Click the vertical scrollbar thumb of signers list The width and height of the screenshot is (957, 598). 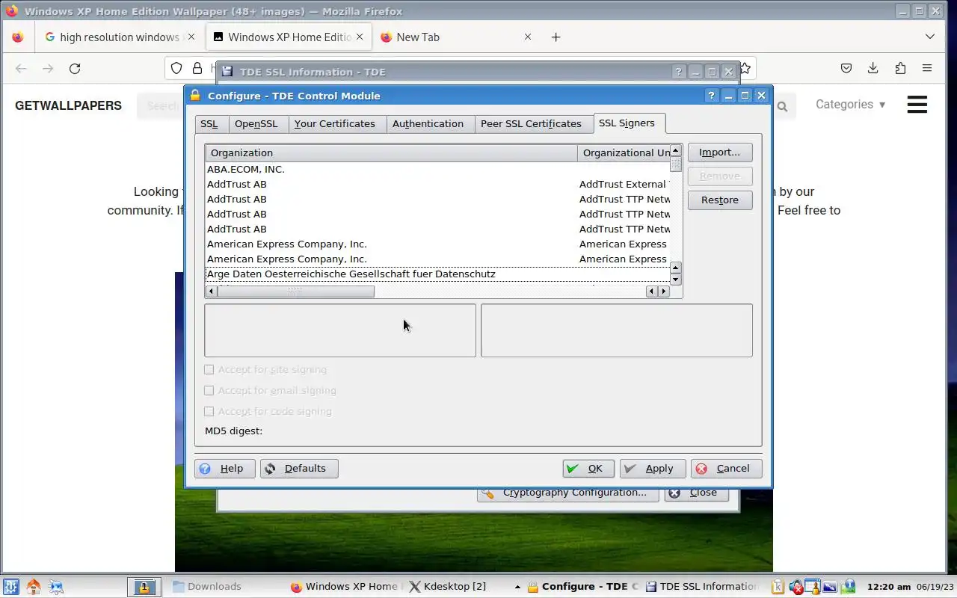[676, 164]
